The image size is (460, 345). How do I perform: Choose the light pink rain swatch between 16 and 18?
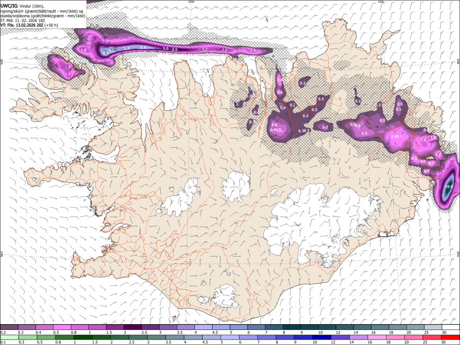377,337
